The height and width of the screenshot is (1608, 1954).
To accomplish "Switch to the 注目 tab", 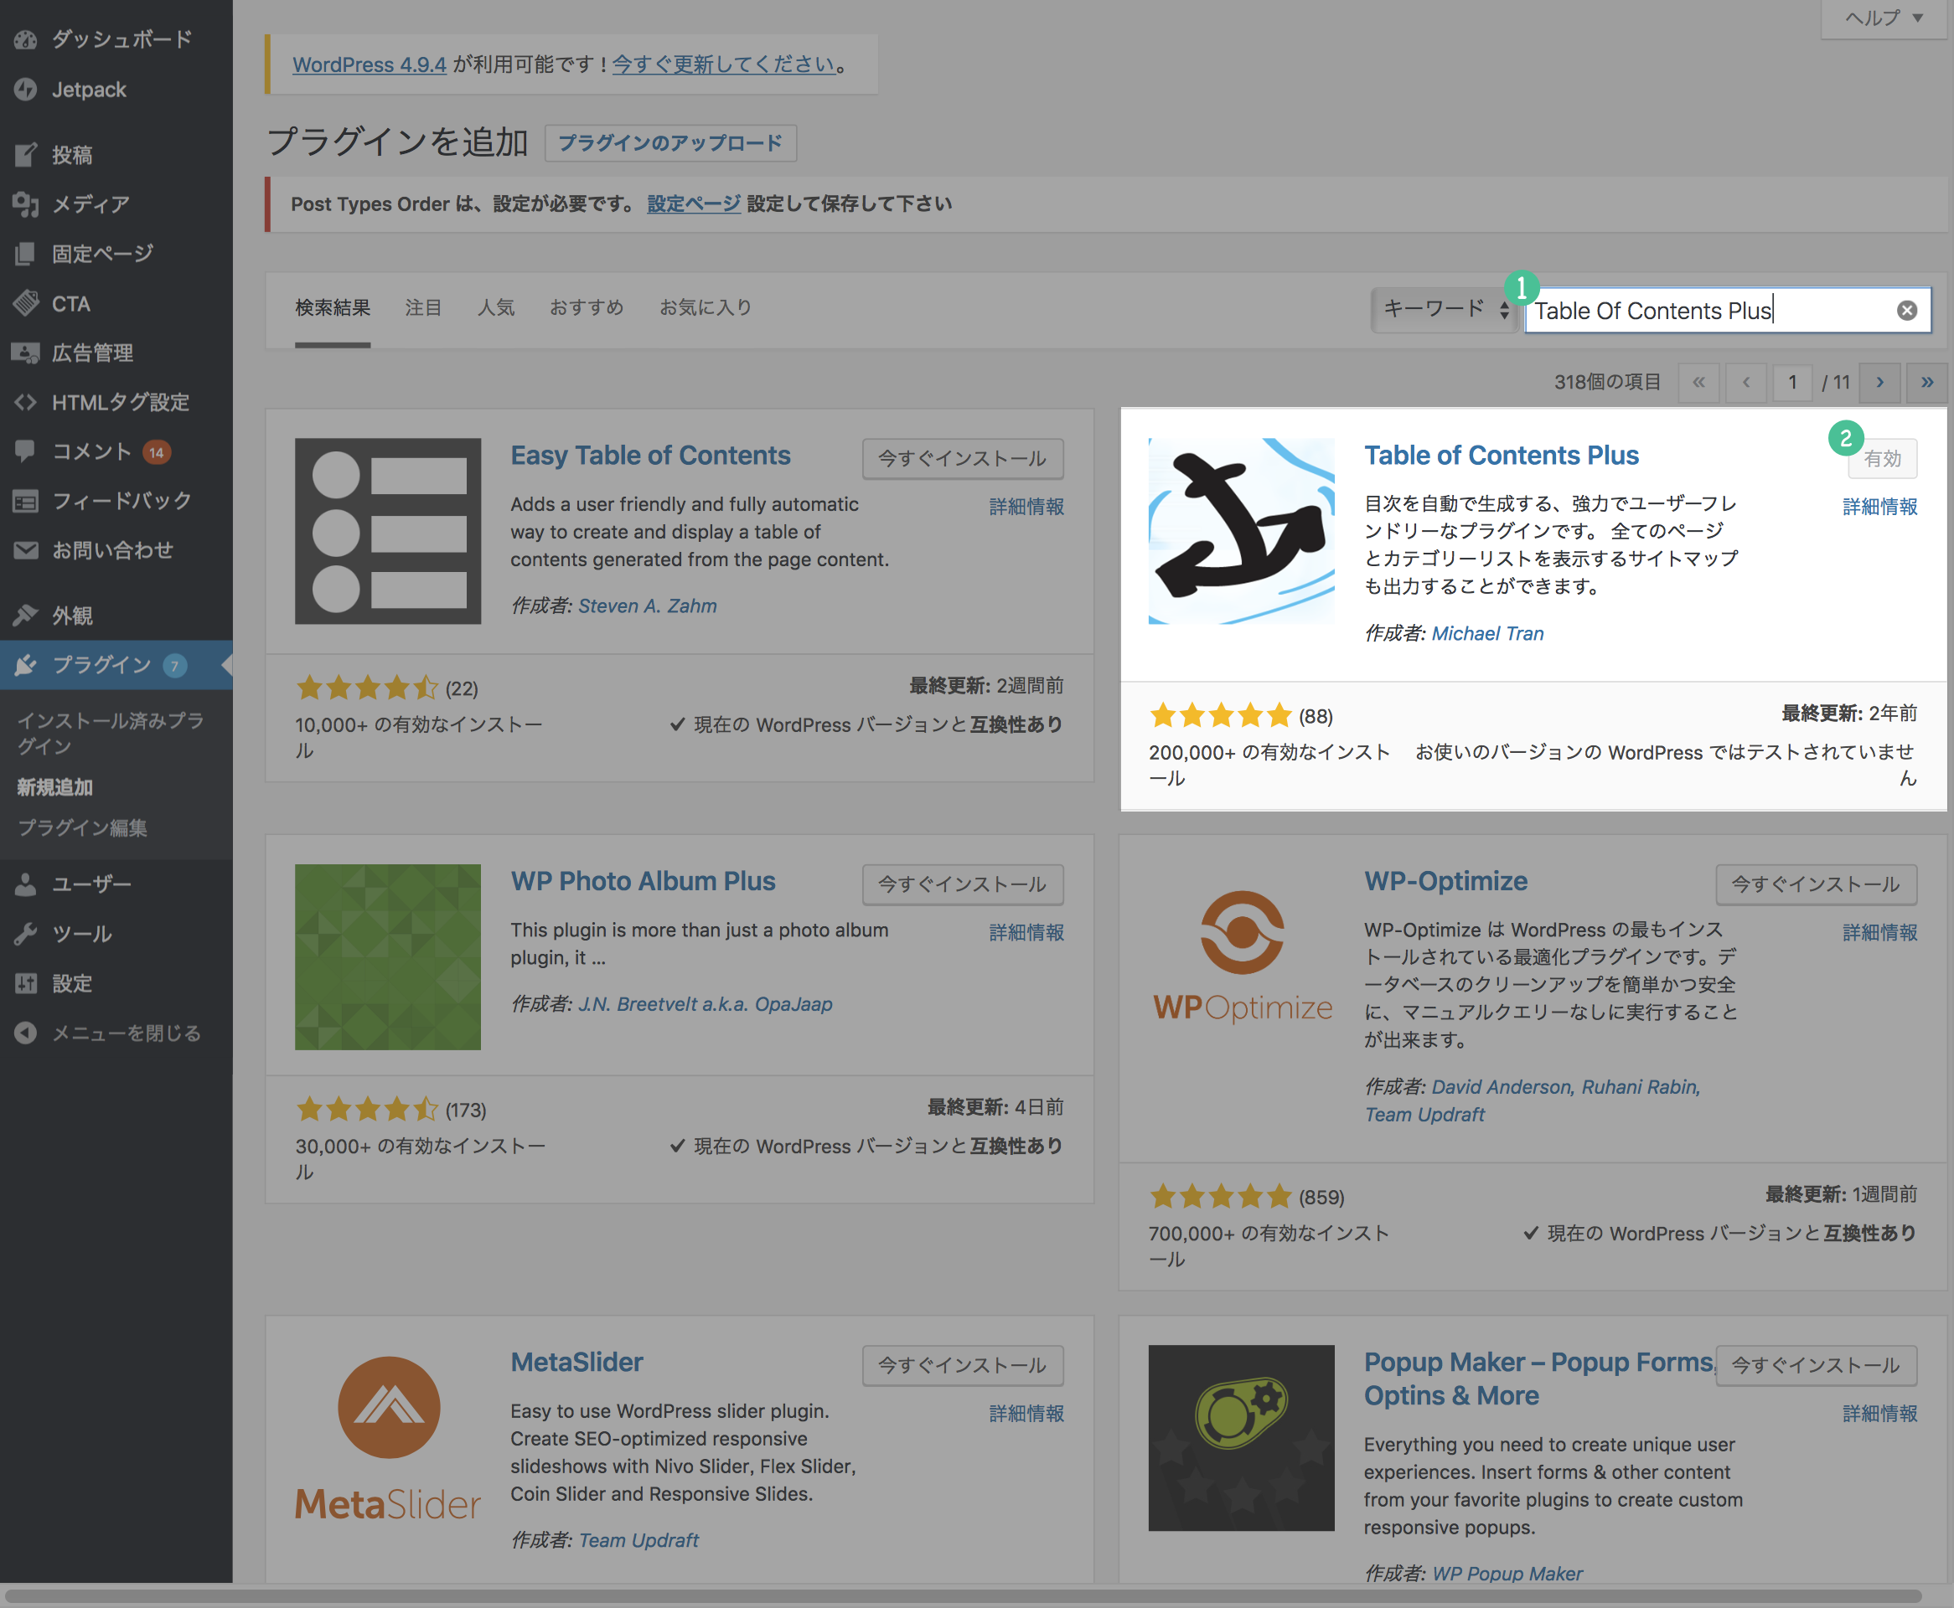I will tap(423, 307).
